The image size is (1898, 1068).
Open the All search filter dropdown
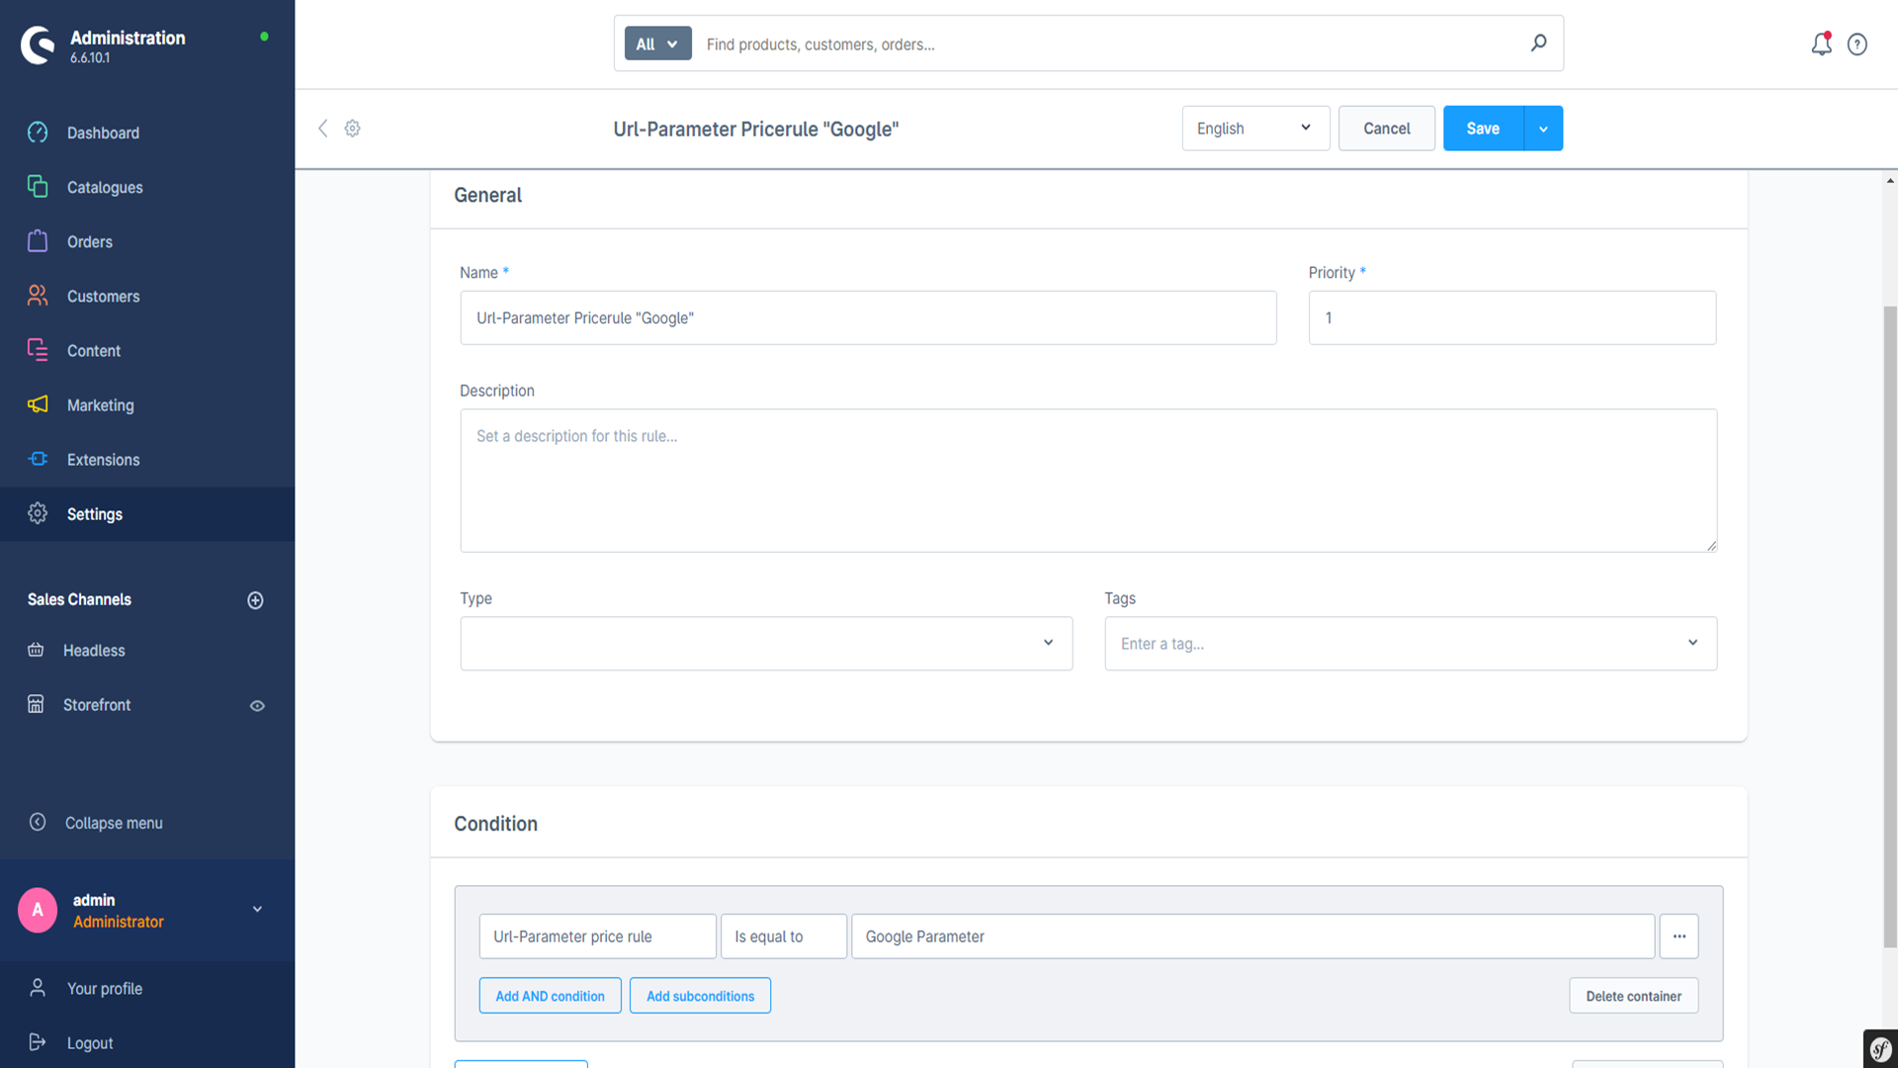coord(657,44)
